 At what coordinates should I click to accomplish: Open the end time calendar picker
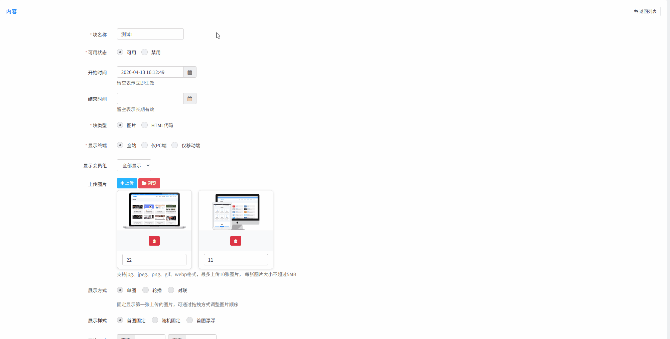point(190,99)
